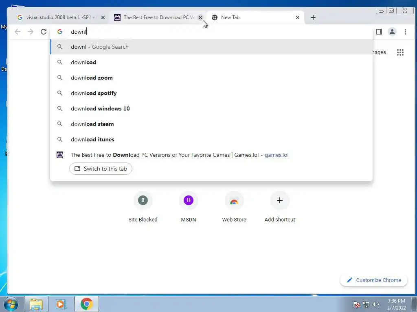Screen dimensions: 417x312
Task: Select 'download spotify' suggestion
Action: 211,93
